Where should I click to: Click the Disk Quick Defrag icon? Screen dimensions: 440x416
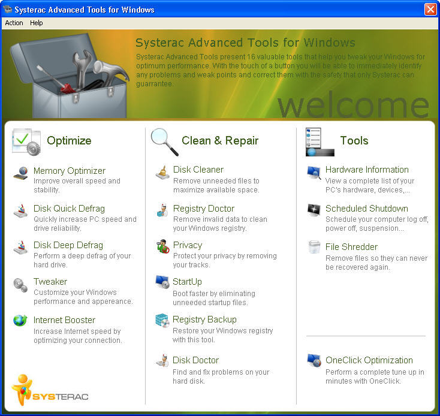[x=21, y=210]
